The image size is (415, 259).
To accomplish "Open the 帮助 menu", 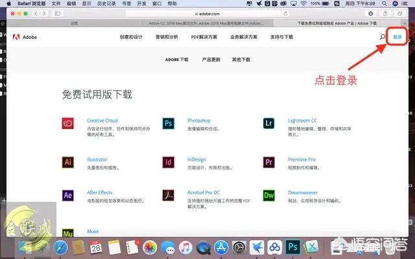I will pyautogui.click(x=172, y=3).
